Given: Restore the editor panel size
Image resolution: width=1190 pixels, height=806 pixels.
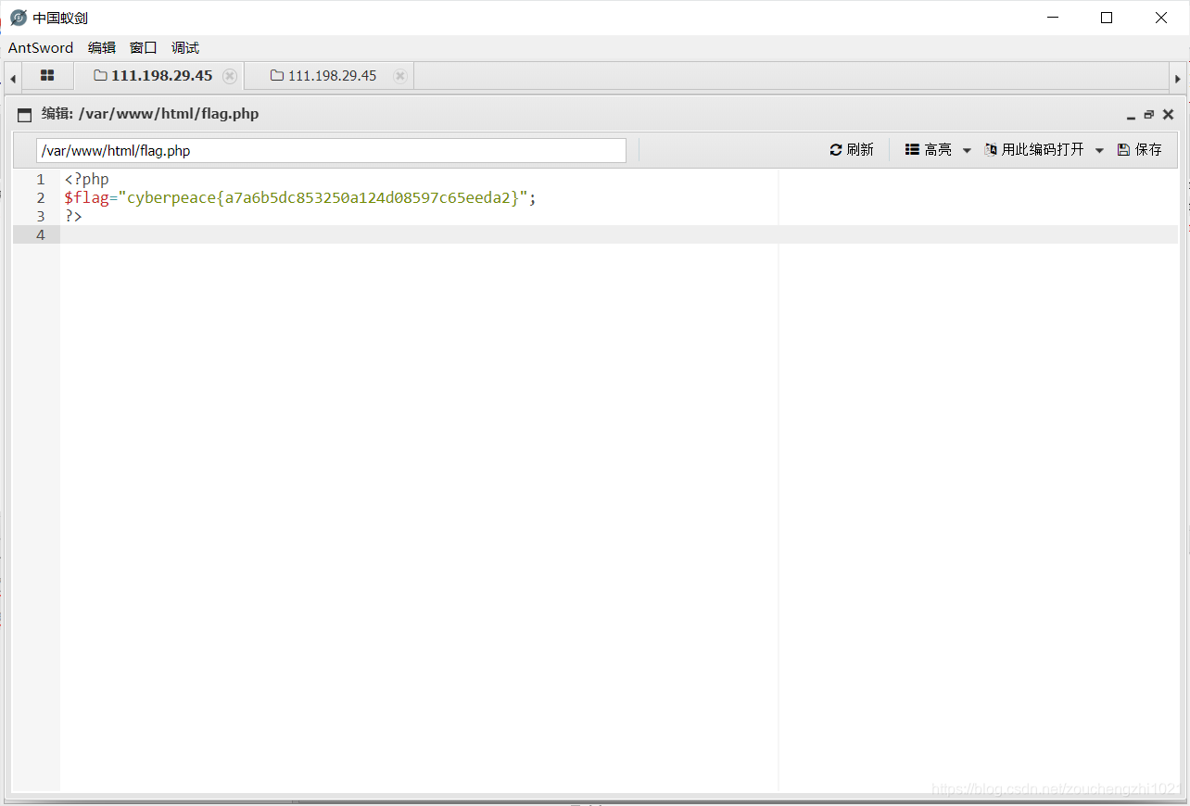Looking at the screenshot, I should (1149, 115).
